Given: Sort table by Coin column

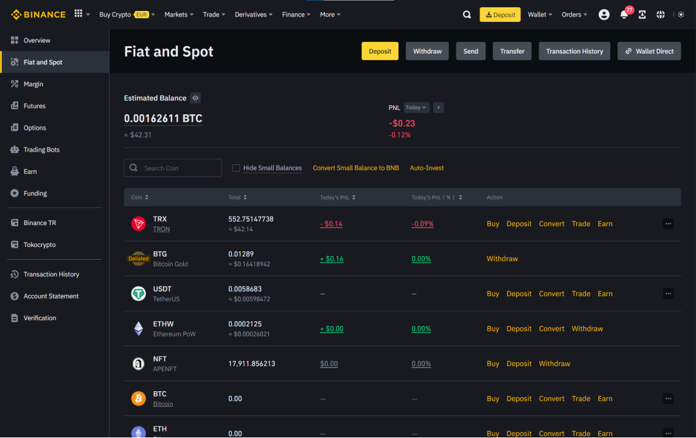Looking at the screenshot, I should click(x=140, y=198).
